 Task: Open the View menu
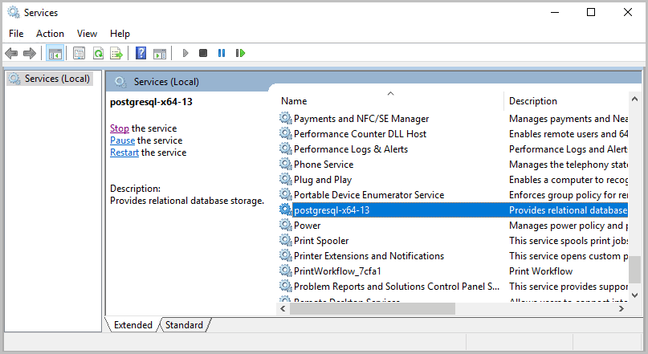click(x=87, y=34)
